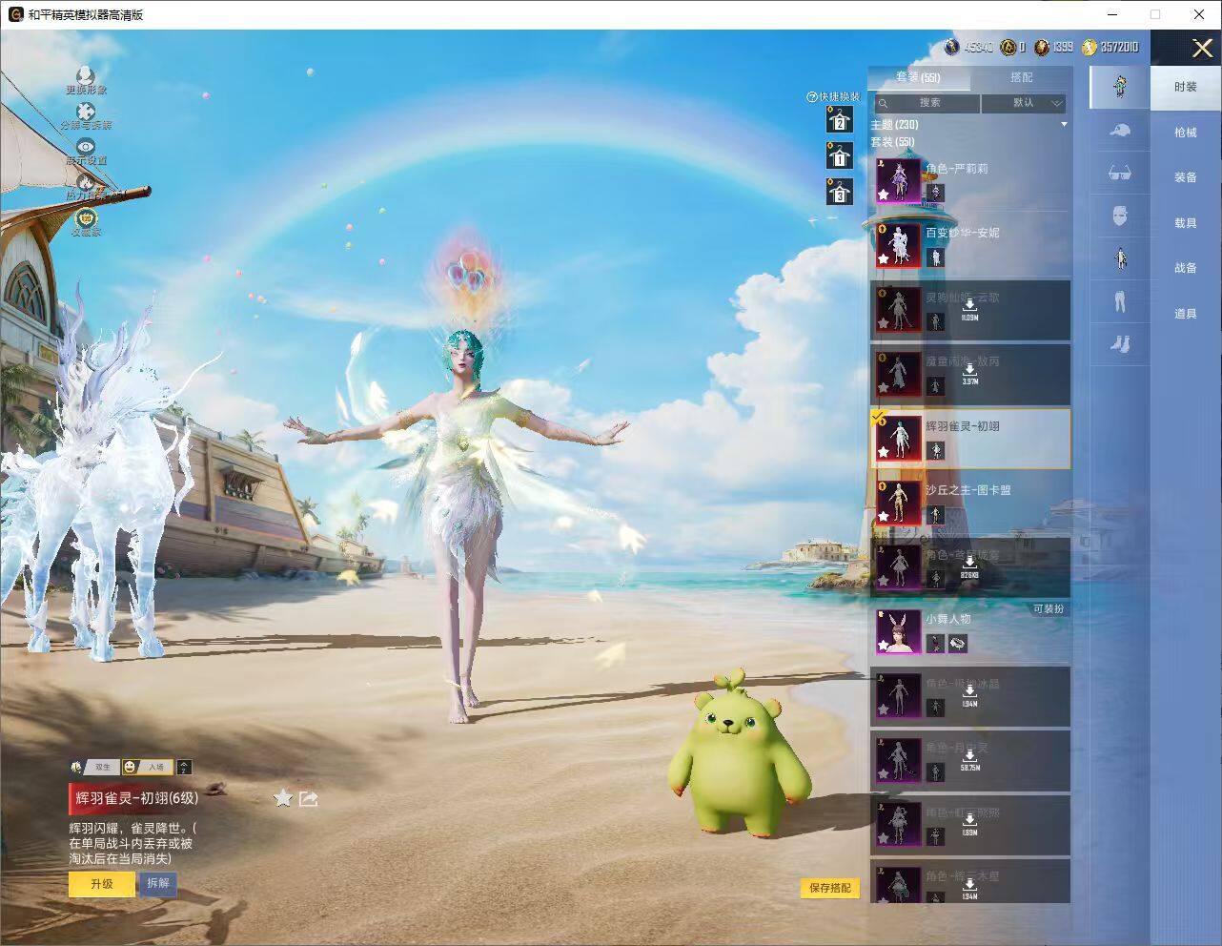
Task: Select the glasses category icon
Action: pos(1120,174)
